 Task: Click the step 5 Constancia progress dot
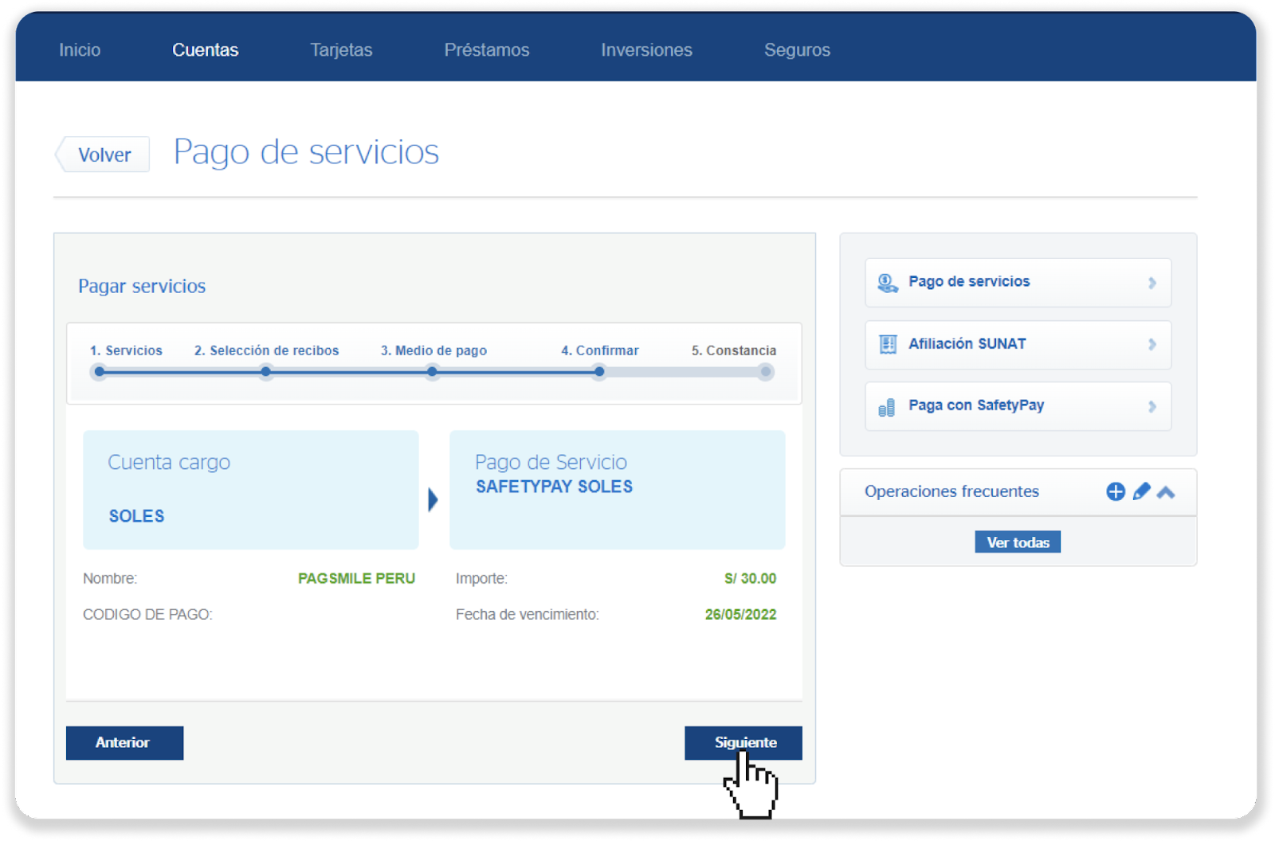(765, 372)
